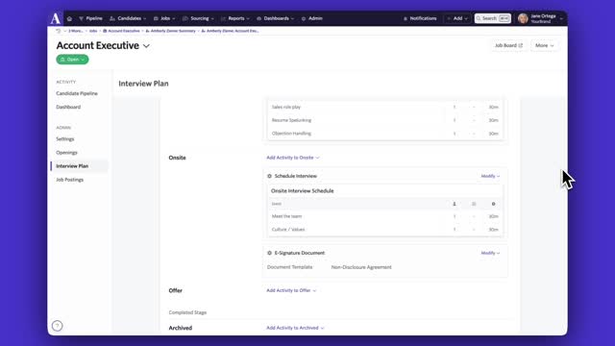Click the user avatar photo
This screenshot has height=346, width=615.
click(523, 18)
